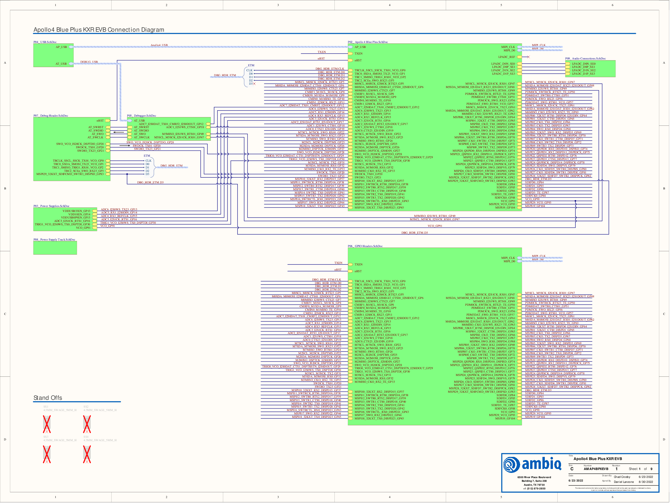Open P05_Debugger.SchDoc sheet label

141,116
